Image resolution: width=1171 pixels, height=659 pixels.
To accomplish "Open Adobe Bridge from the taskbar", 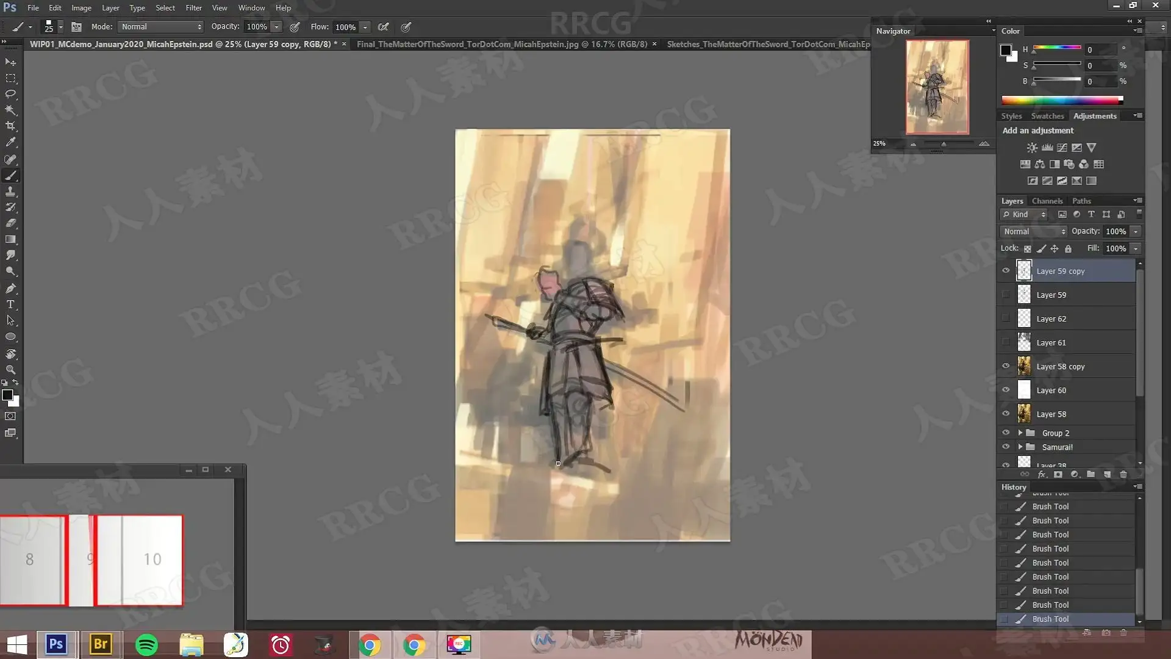I will pyautogui.click(x=101, y=644).
